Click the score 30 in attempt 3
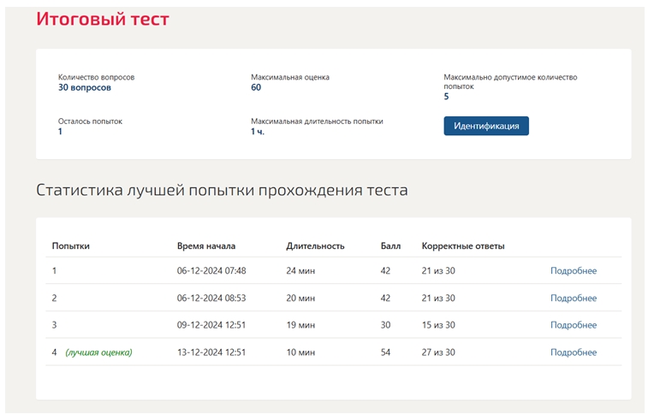648x414 pixels. pos(385,325)
